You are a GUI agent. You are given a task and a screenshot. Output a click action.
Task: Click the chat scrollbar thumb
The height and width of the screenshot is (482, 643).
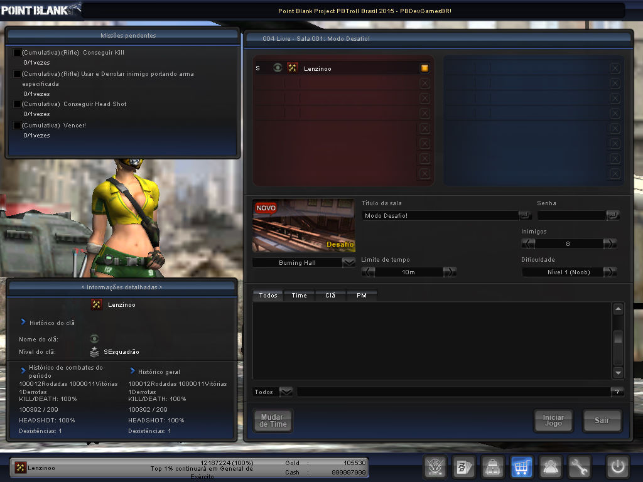[618, 337]
